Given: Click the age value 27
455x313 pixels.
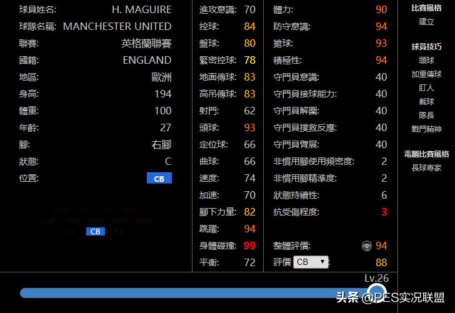Looking at the screenshot, I should (x=166, y=127).
